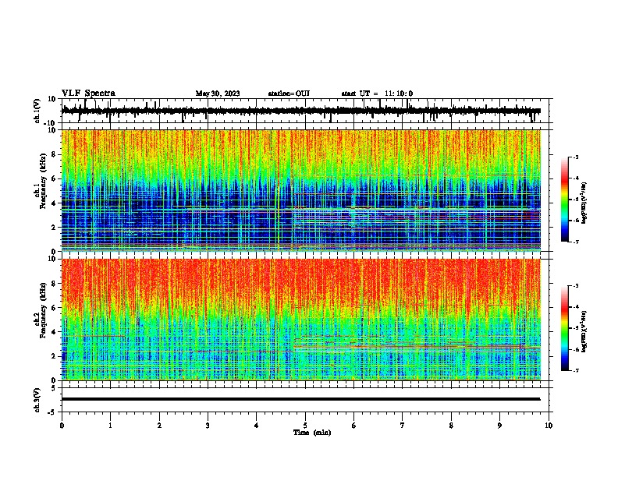The width and height of the screenshot is (618, 477).
Task: Click time axis tick label '7'
Action: click(x=403, y=425)
